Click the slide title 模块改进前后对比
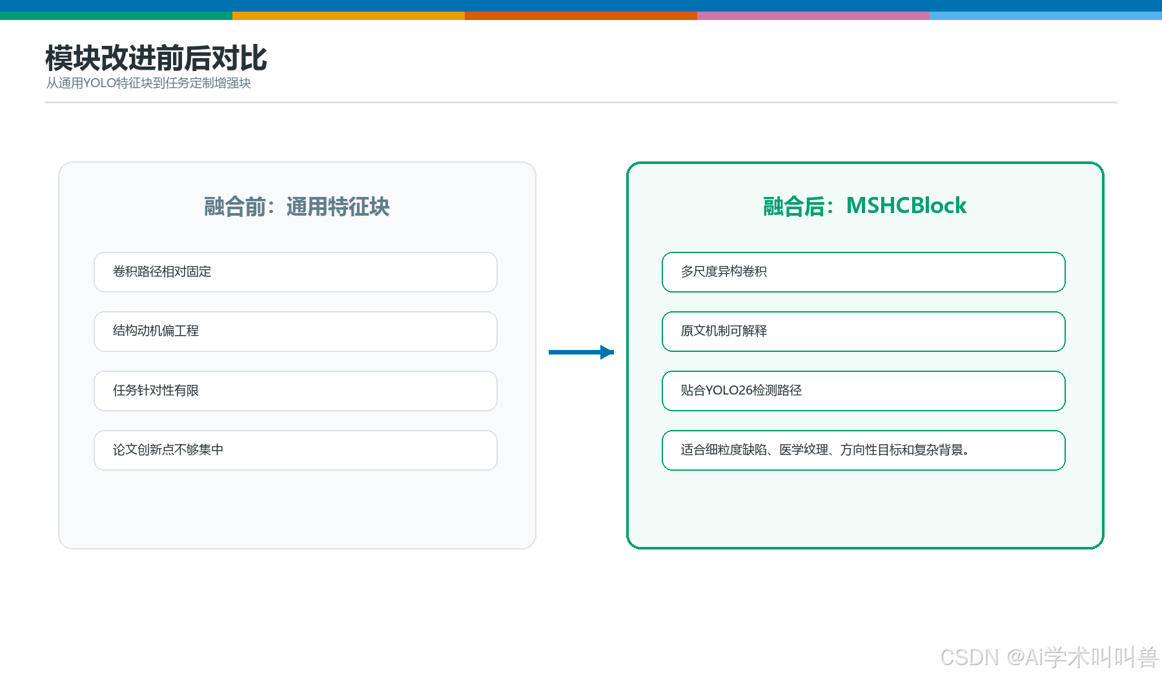The height and width of the screenshot is (678, 1162). [156, 58]
